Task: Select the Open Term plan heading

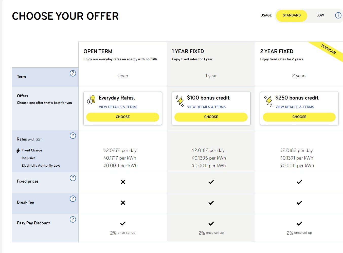Action: [x=98, y=51]
